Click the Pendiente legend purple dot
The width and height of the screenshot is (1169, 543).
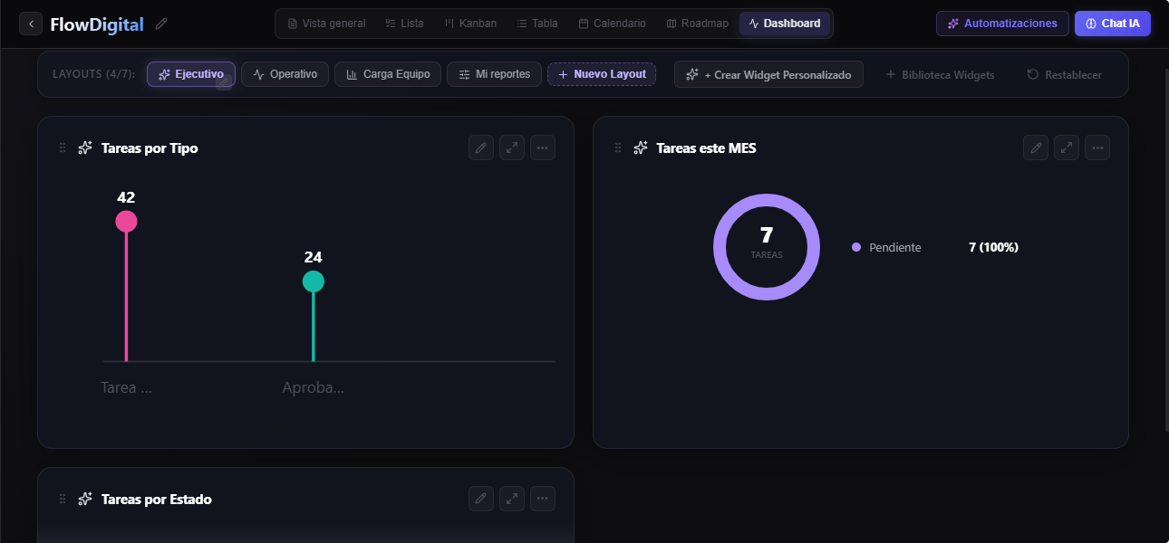click(856, 247)
